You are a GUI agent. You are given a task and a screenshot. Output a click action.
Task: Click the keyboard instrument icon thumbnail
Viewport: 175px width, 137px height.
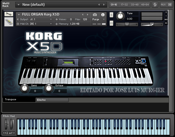[x=9, y=22]
